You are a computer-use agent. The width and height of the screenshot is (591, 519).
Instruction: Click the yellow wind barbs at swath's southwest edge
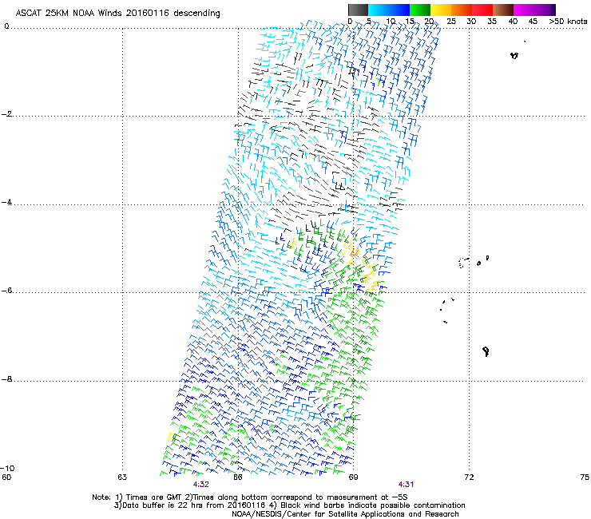(170, 438)
